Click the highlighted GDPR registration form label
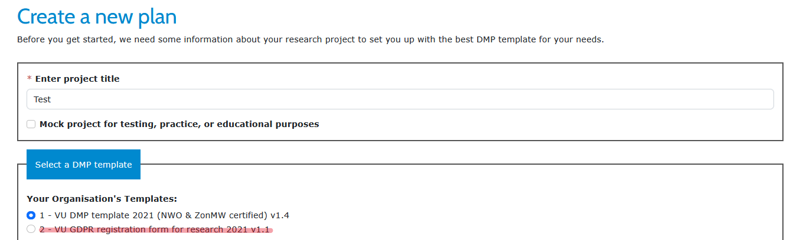This screenshot has width=803, height=240. (x=156, y=229)
